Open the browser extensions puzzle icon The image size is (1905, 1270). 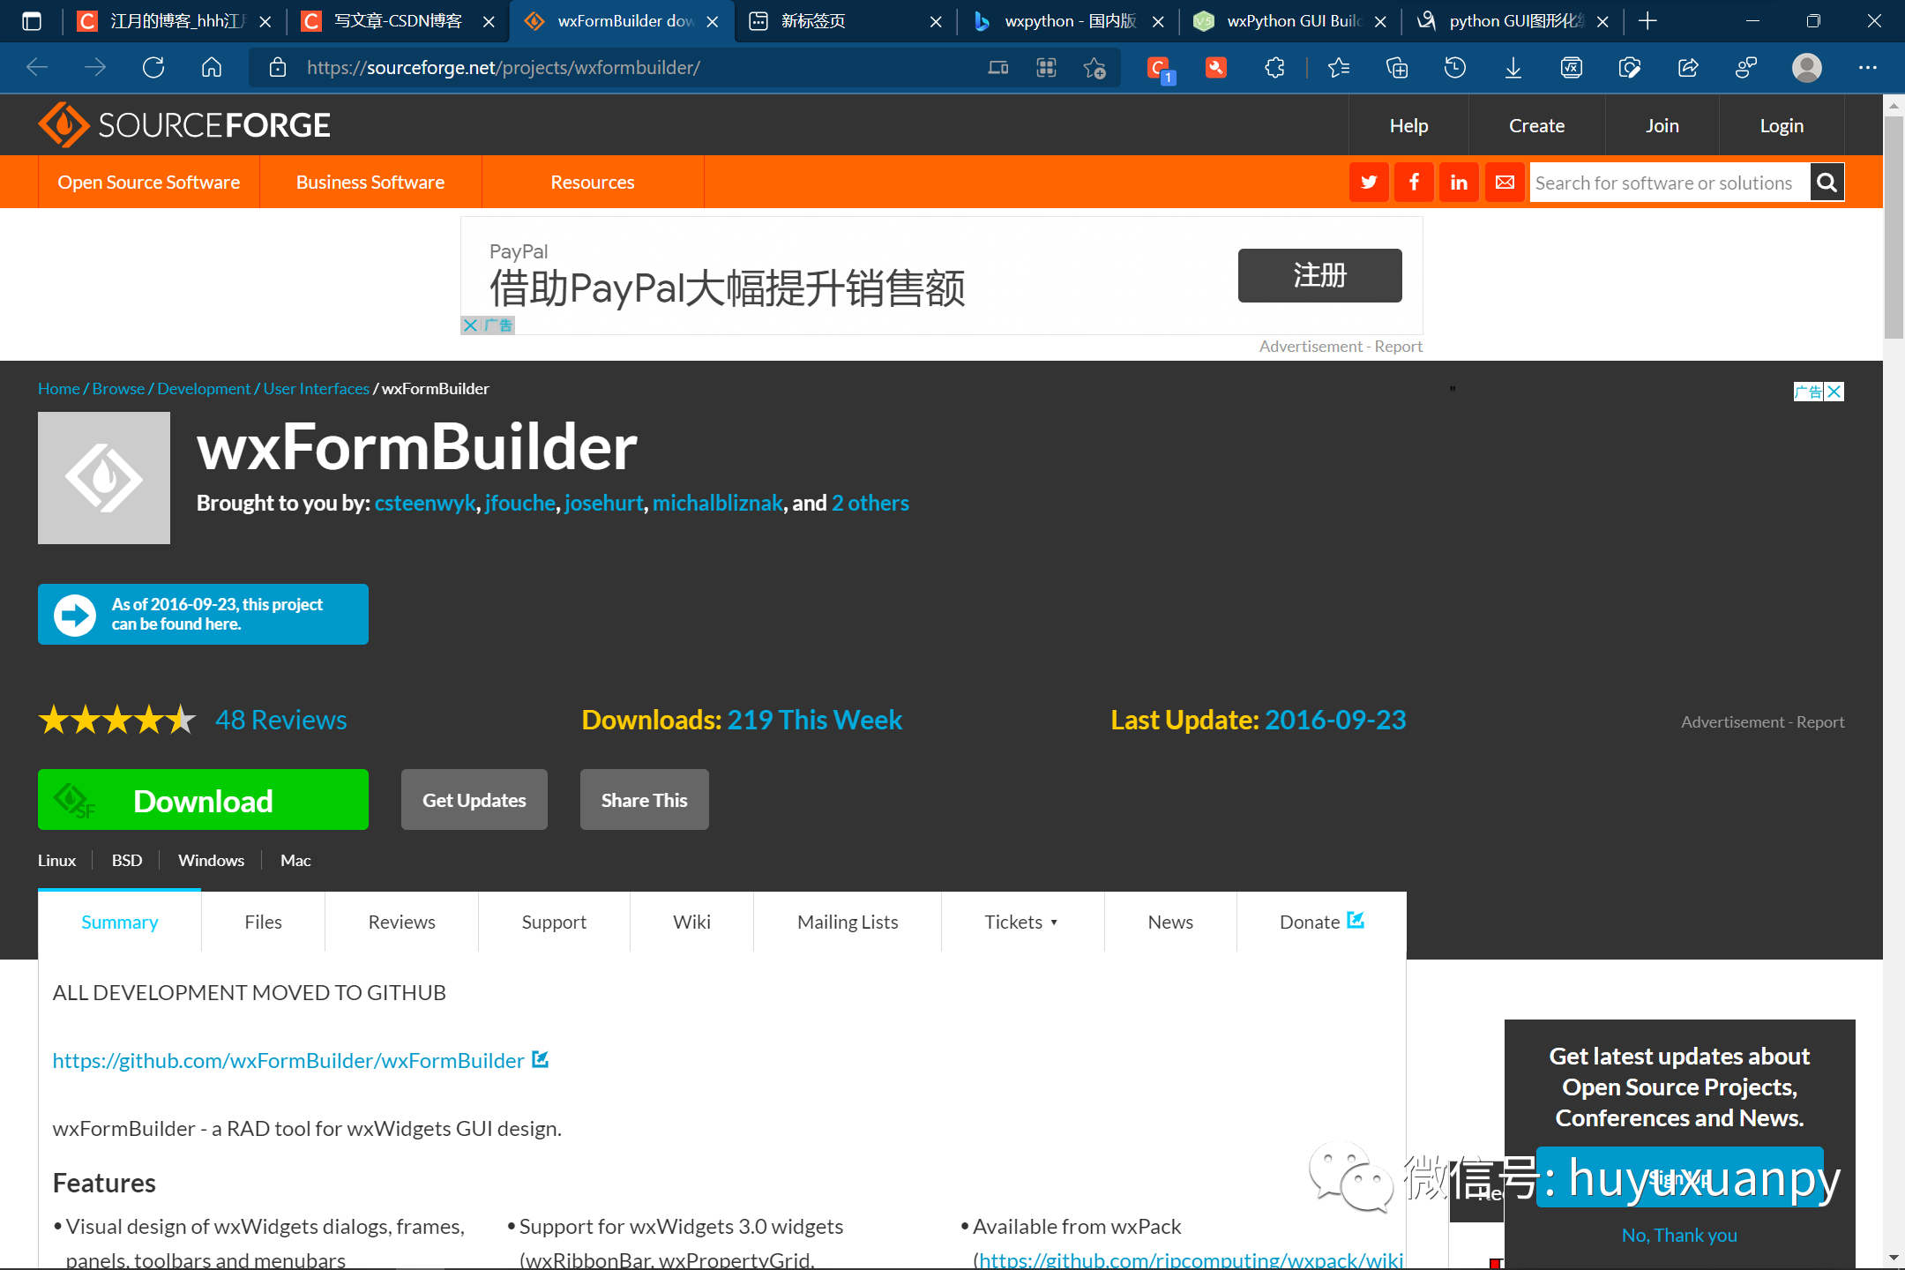pyautogui.click(x=1274, y=68)
